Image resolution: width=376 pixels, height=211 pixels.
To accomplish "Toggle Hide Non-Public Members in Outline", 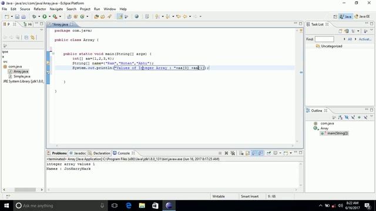I will (x=359, y=117).
